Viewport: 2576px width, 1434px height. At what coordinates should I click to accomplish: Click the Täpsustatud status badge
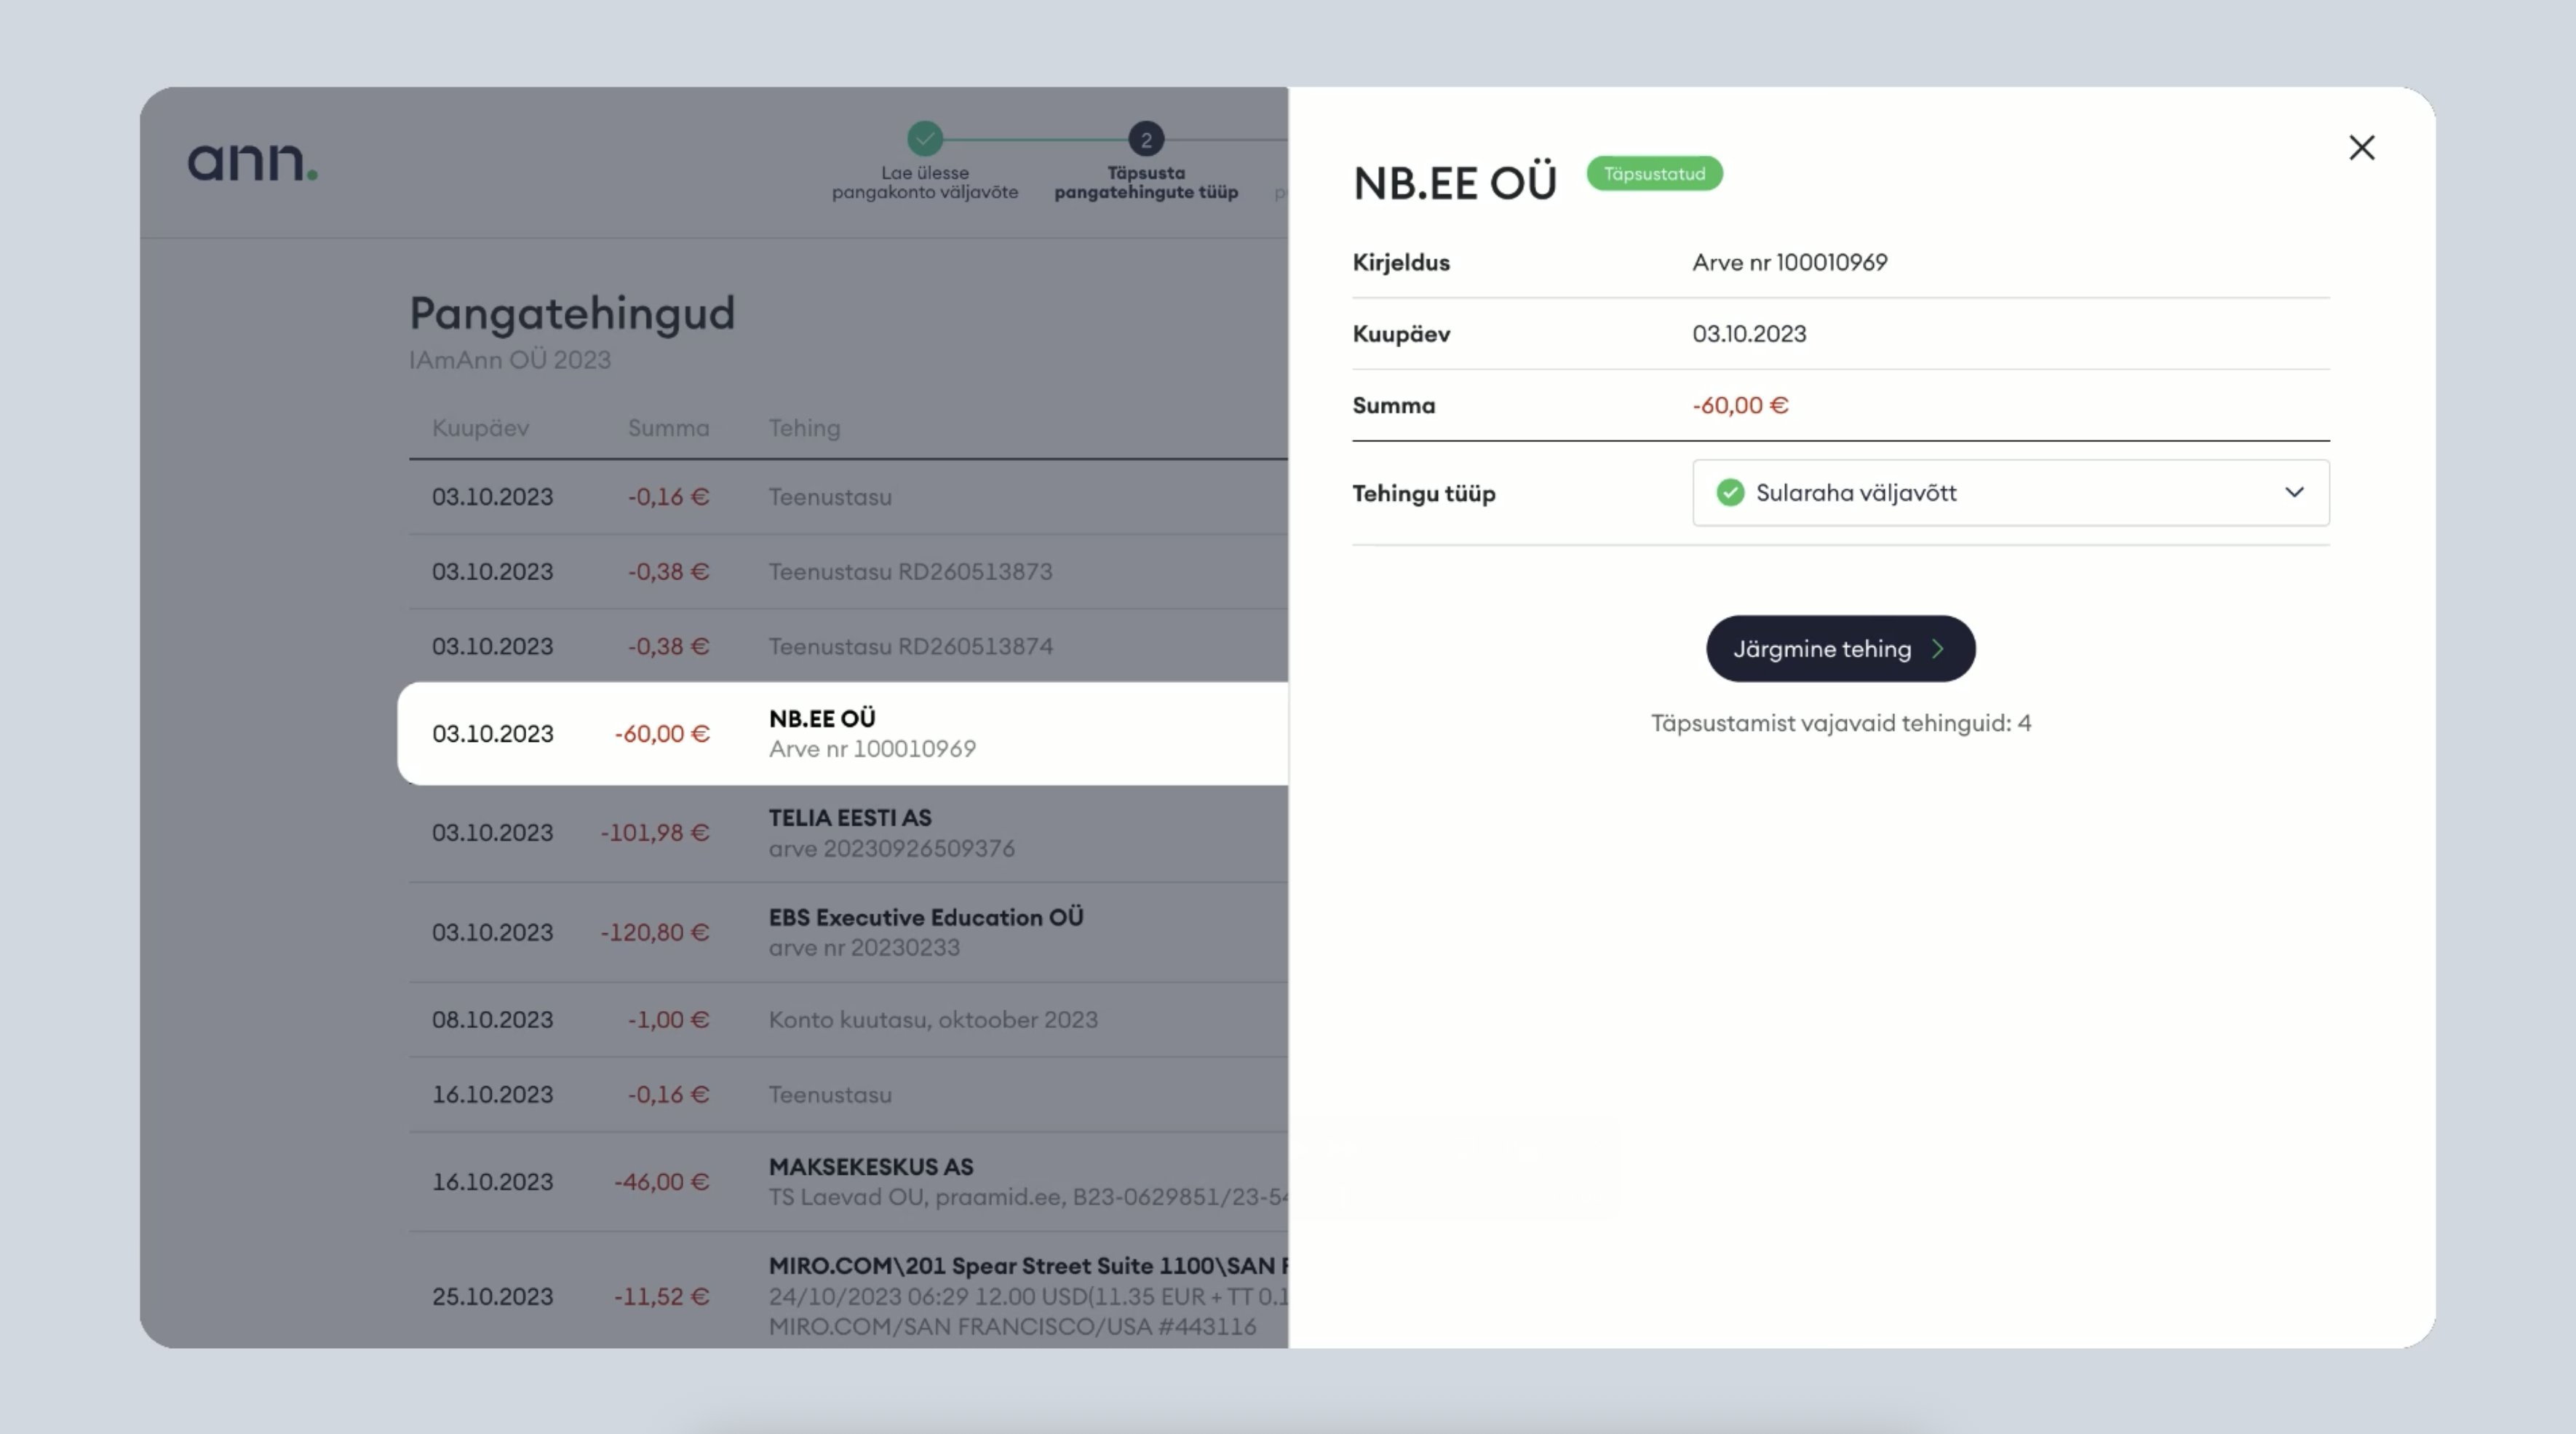[1654, 174]
